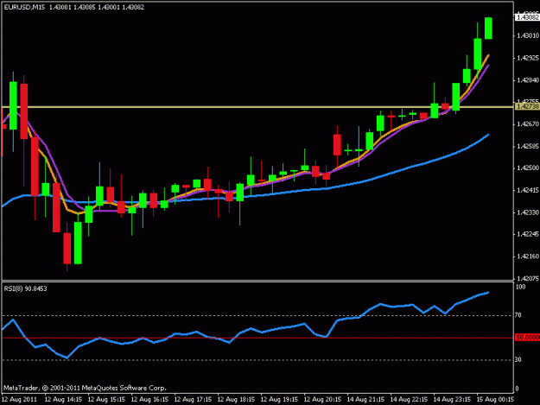The image size is (540, 405).
Task: Click the 14 Aug 22:15 time label
Action: 410,400
